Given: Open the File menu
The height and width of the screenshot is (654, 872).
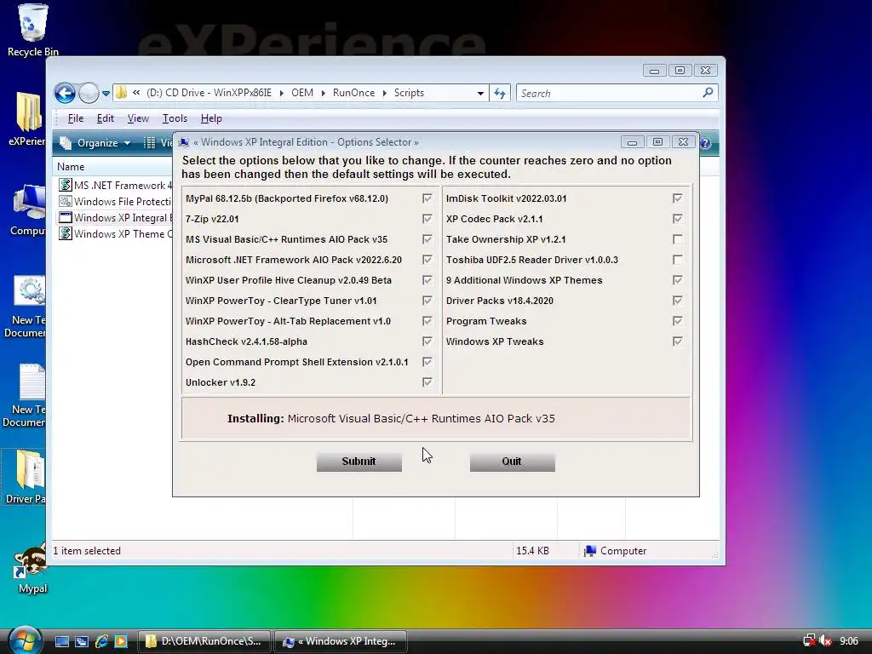Looking at the screenshot, I should coord(75,118).
